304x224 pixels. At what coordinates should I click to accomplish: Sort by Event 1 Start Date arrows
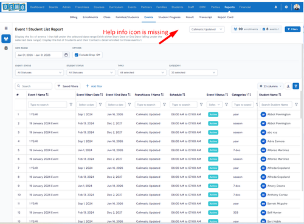pos(102,95)
